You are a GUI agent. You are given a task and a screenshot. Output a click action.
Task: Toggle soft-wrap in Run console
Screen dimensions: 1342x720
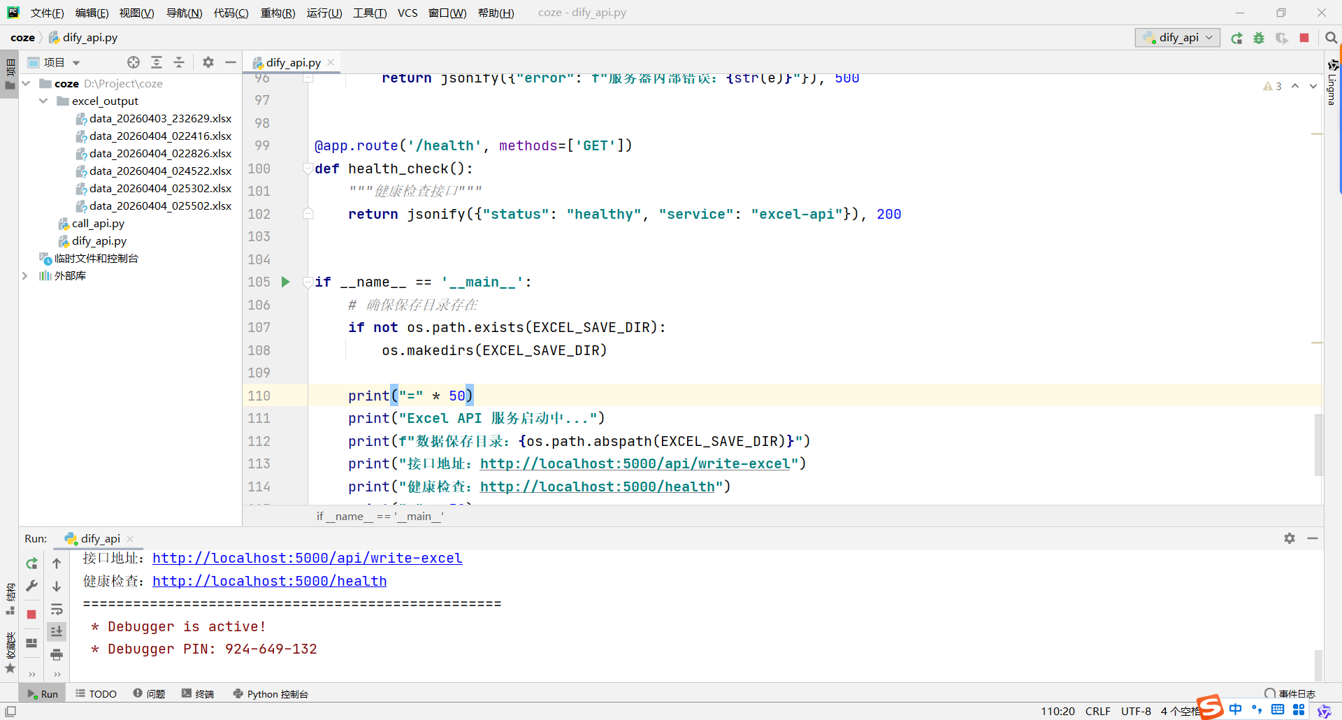point(57,609)
